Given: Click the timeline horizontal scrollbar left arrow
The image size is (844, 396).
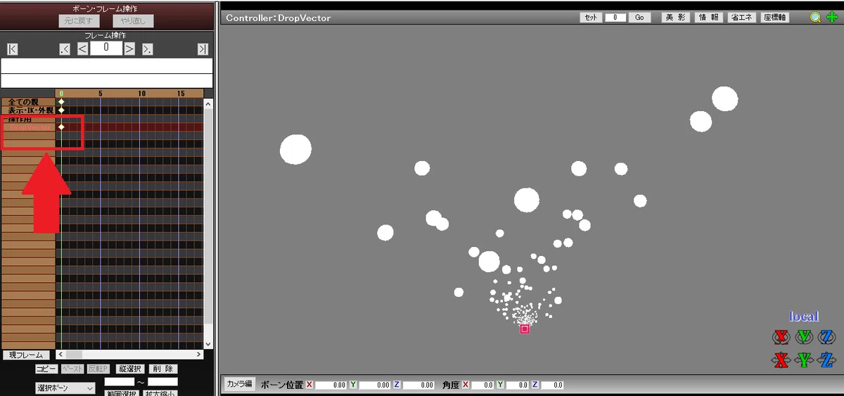Looking at the screenshot, I should (x=60, y=355).
